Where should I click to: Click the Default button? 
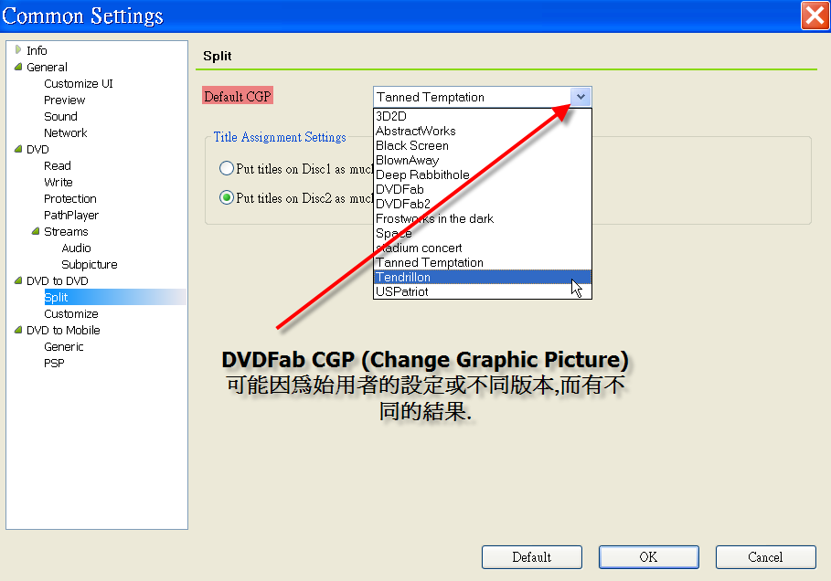(531, 557)
